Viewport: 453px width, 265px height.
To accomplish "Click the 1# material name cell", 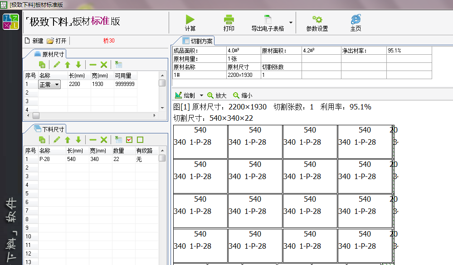I will [x=200, y=75].
